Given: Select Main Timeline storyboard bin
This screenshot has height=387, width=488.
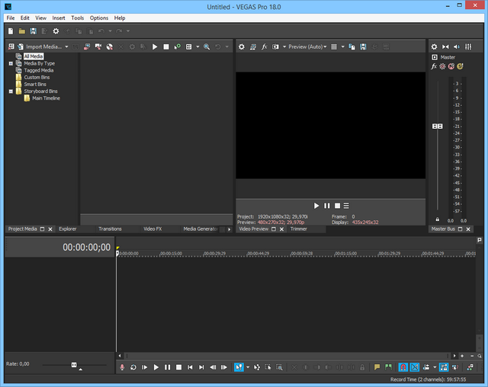Looking at the screenshot, I should point(46,98).
